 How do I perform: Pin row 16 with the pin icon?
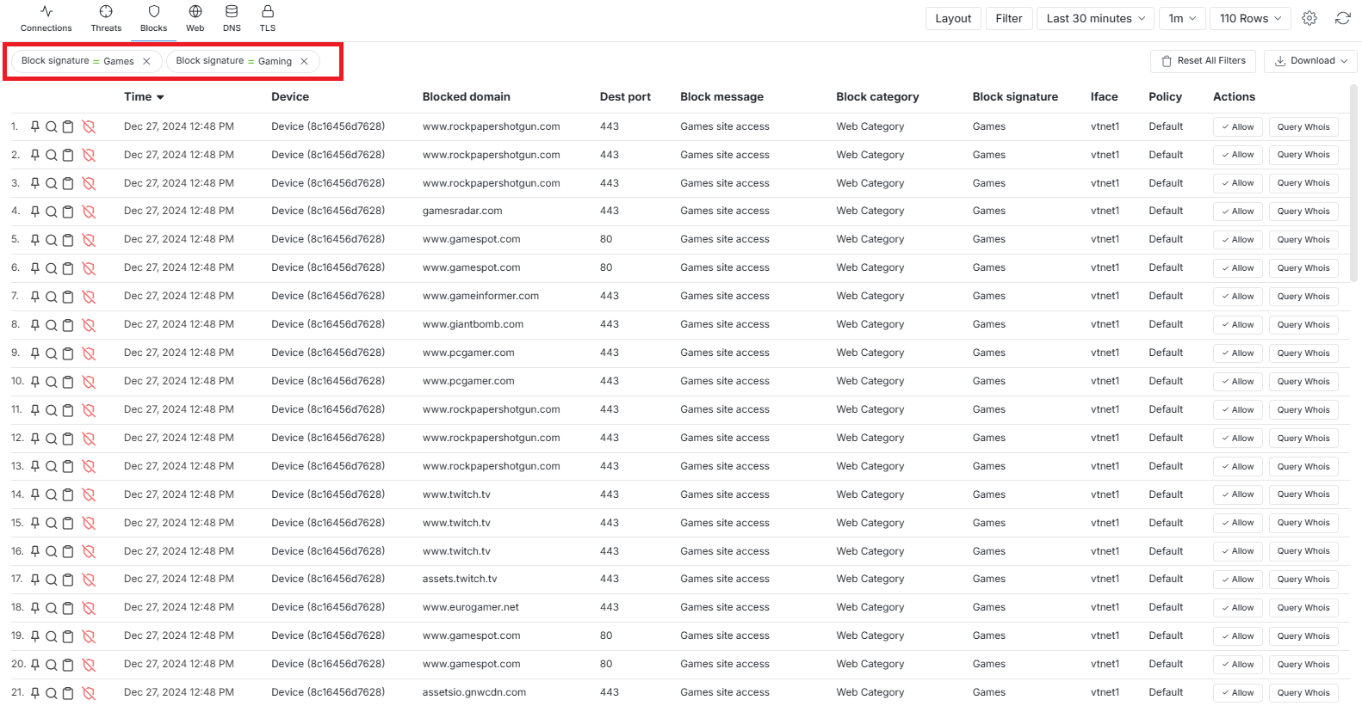point(35,551)
